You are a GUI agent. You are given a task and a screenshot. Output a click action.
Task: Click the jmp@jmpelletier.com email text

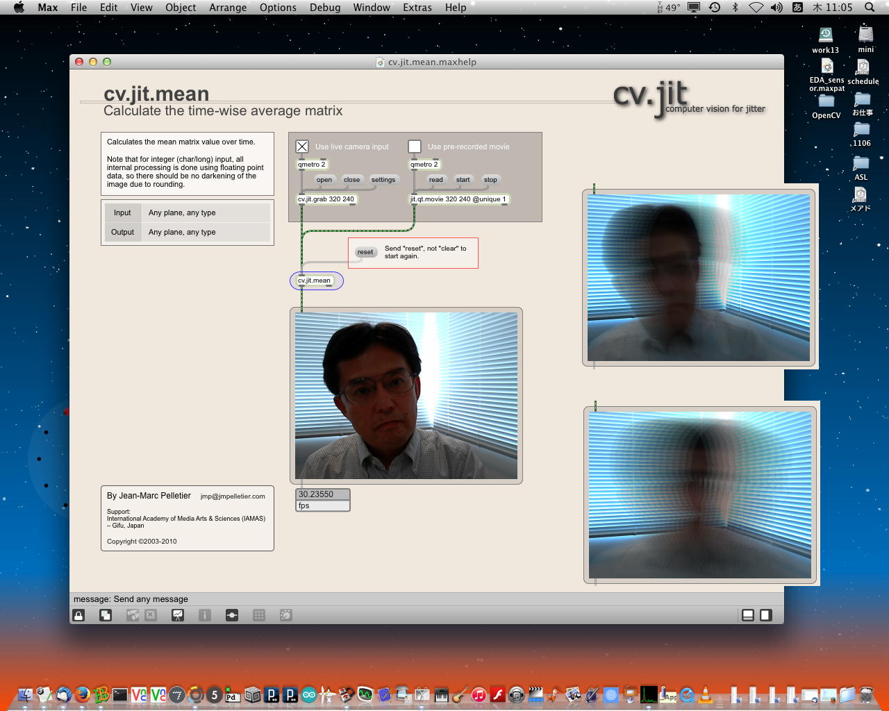point(233,496)
